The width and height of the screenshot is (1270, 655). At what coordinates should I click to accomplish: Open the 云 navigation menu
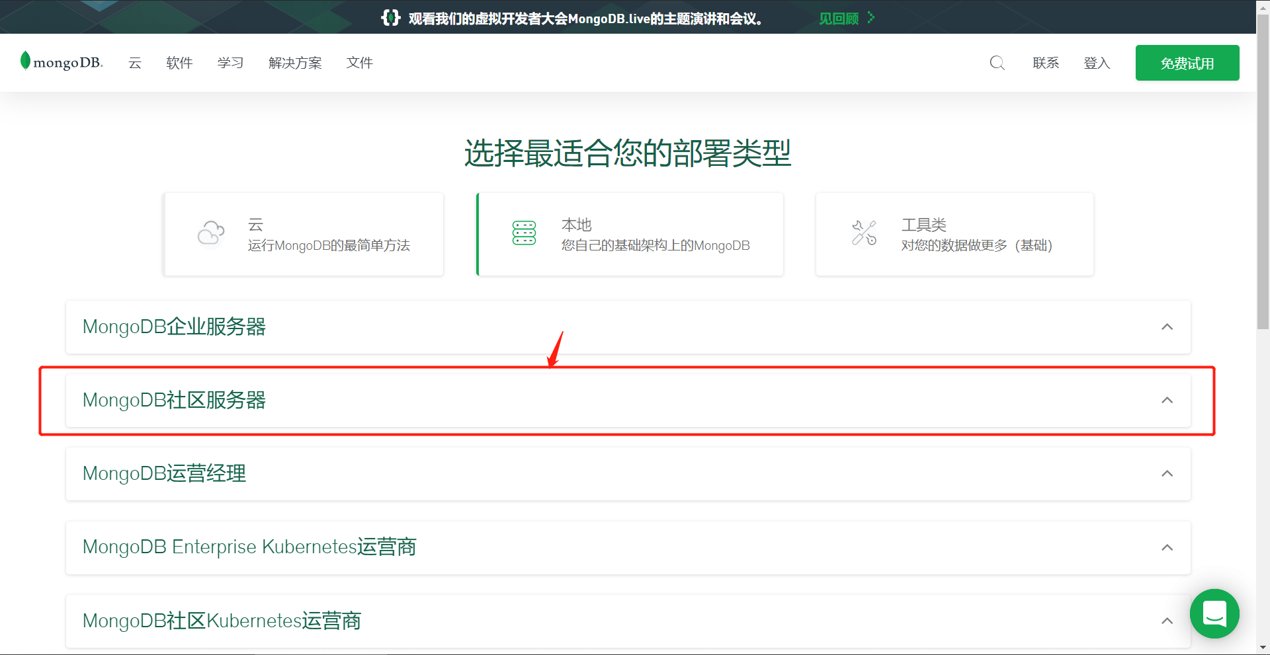135,63
